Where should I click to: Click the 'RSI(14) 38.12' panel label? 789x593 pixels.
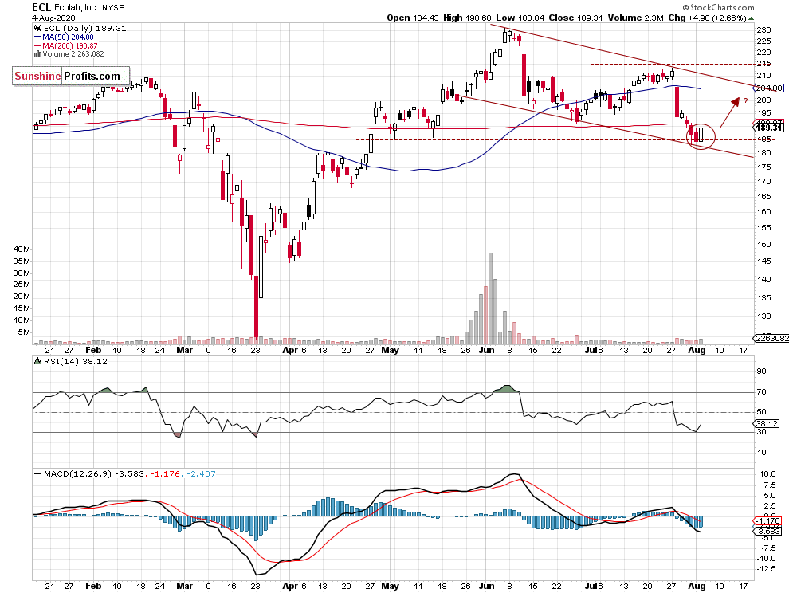76,361
